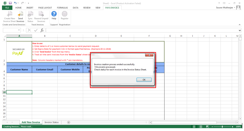Click the Excel application icon
The height and width of the screenshot is (131, 244).
[5, 3]
